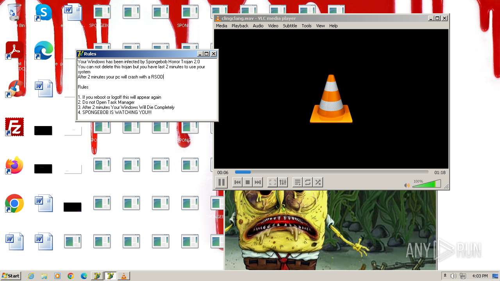The width and height of the screenshot is (500, 281).
Task: Click the 4:03 PM taskbar clock
Action: (x=480, y=276)
